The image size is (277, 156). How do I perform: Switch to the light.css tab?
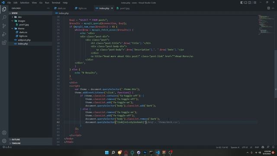click(82, 8)
